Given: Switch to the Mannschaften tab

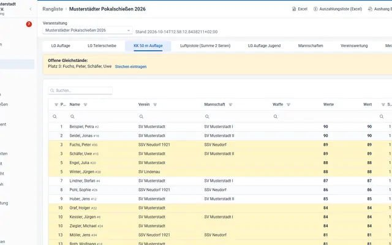Looking at the screenshot, I should [311, 46].
